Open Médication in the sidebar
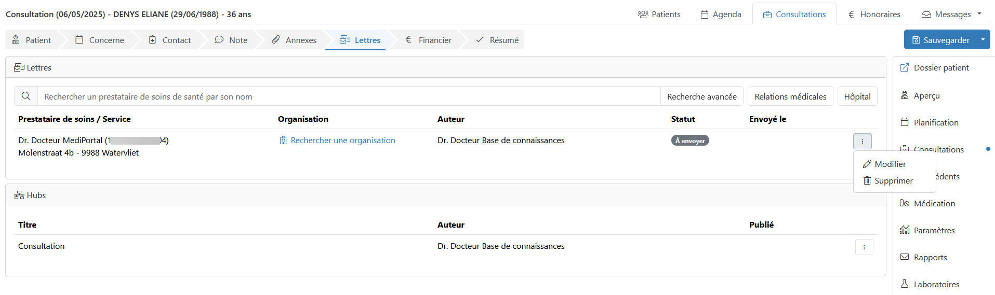995x295 pixels. pyautogui.click(x=934, y=203)
